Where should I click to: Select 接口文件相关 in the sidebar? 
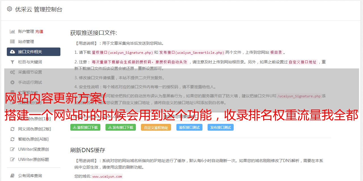tap(33, 52)
